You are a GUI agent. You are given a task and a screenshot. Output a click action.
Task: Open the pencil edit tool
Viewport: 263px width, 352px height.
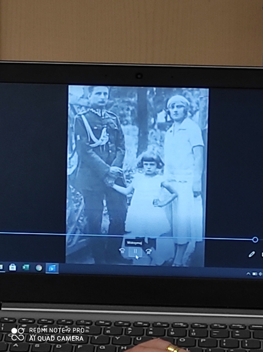tap(251, 254)
